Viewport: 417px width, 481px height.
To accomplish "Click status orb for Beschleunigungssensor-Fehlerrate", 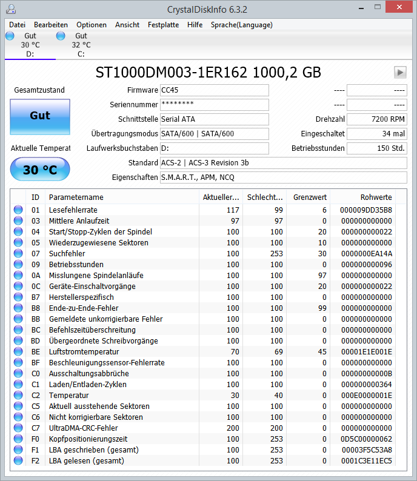I will [18, 362].
